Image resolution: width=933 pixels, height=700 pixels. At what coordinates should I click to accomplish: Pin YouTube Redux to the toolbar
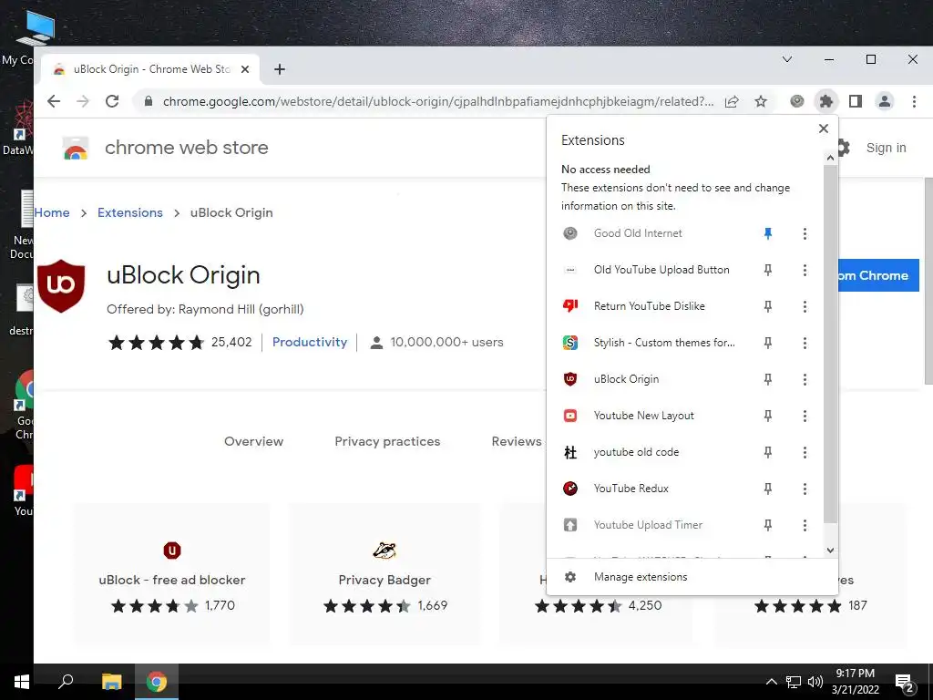pos(767,489)
